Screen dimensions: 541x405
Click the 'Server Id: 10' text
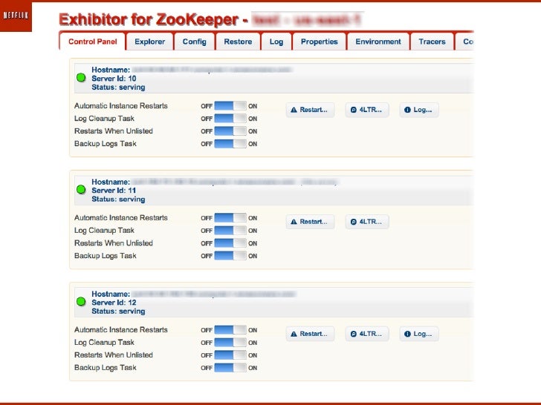click(x=114, y=79)
